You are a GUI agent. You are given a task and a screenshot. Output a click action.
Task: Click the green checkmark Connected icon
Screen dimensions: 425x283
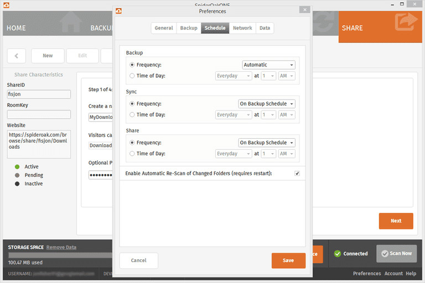click(338, 254)
